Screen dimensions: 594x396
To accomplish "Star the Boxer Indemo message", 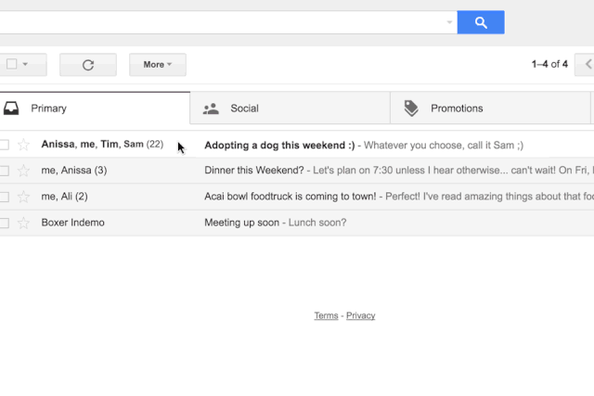I will coord(23,223).
